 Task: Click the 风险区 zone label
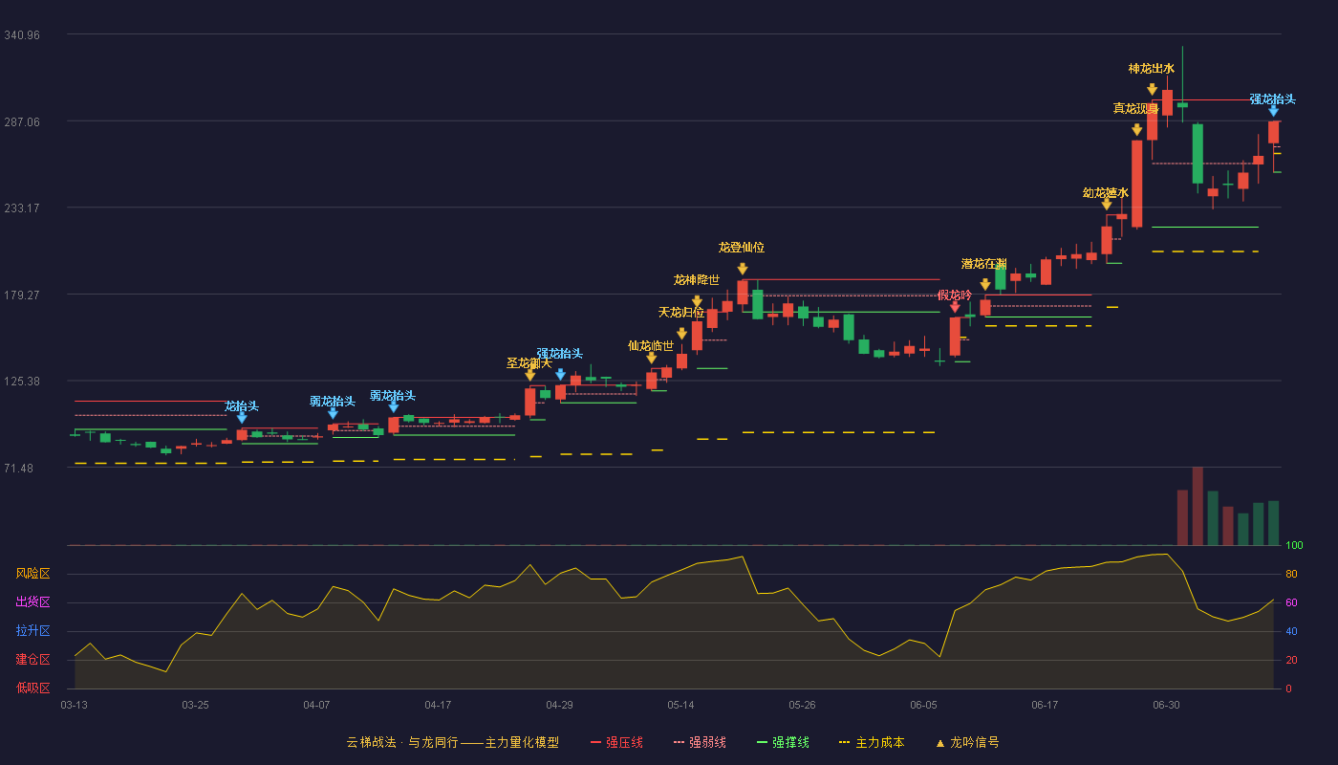coord(32,574)
